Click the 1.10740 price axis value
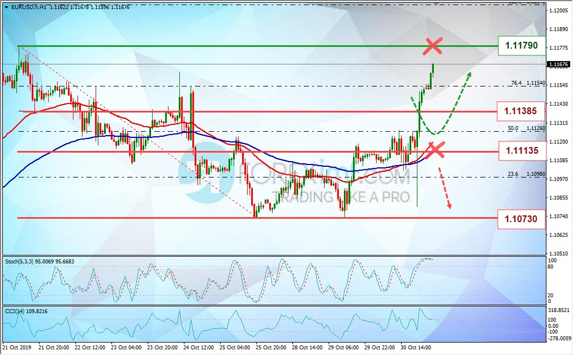This screenshot has height=355, width=573. pos(559,216)
